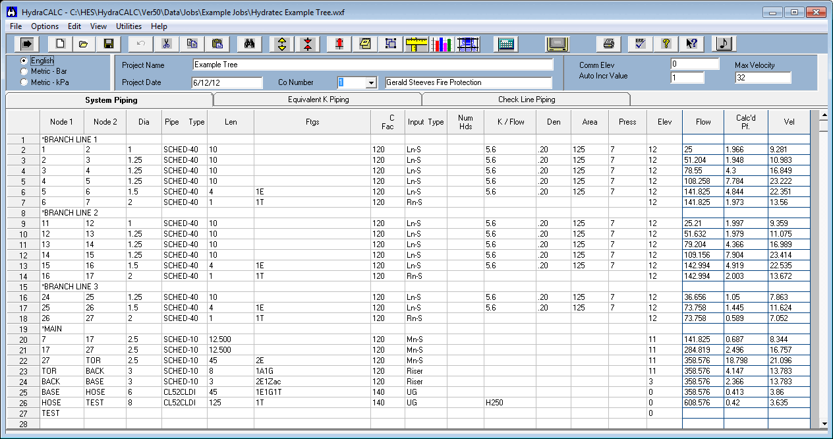The width and height of the screenshot is (833, 439).
Task: Click the music note icon
Action: pos(724,44)
